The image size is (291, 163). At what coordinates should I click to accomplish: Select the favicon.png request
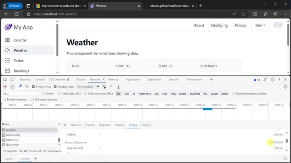30,135
